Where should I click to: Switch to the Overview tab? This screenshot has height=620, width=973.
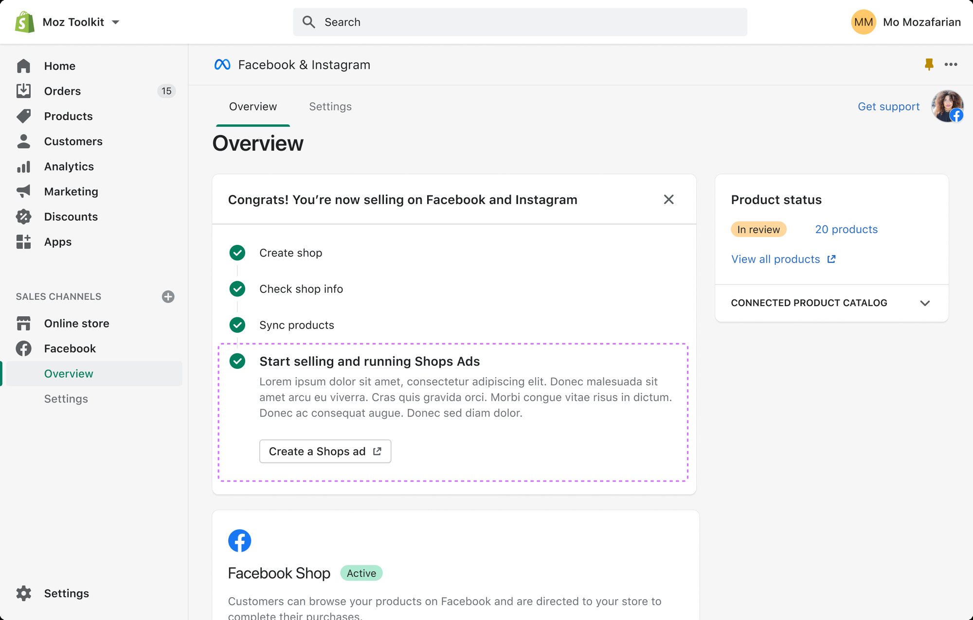[x=252, y=107]
